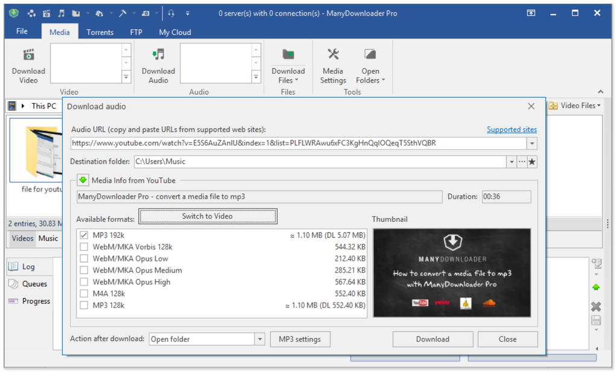Screen dimensions: 616x372
Task: Click the Download Video ribbon icon
Action: click(28, 54)
